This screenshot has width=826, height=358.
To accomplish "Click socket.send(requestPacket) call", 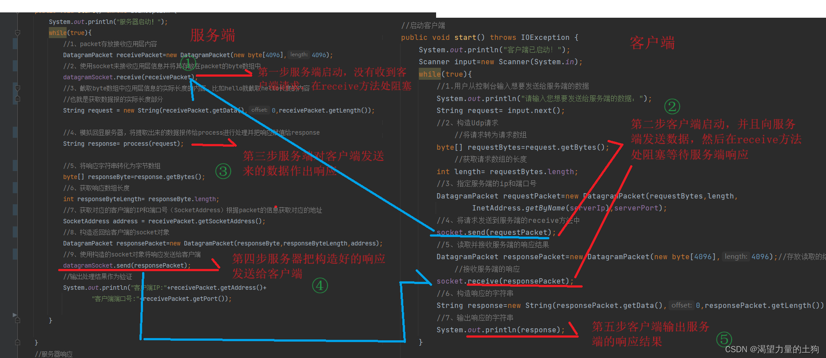I will 496,233.
